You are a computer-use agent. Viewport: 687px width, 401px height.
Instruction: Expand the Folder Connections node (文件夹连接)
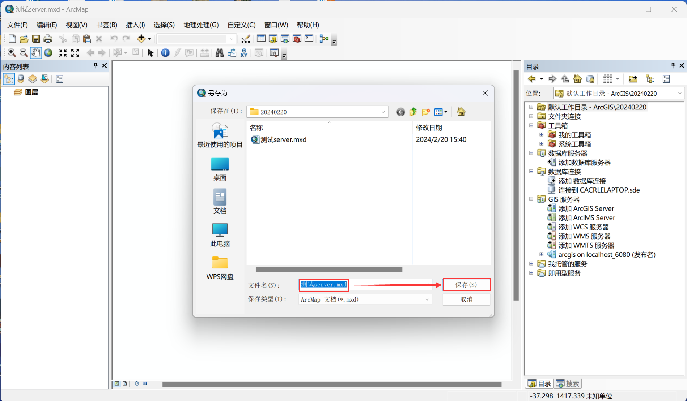[x=531, y=116]
